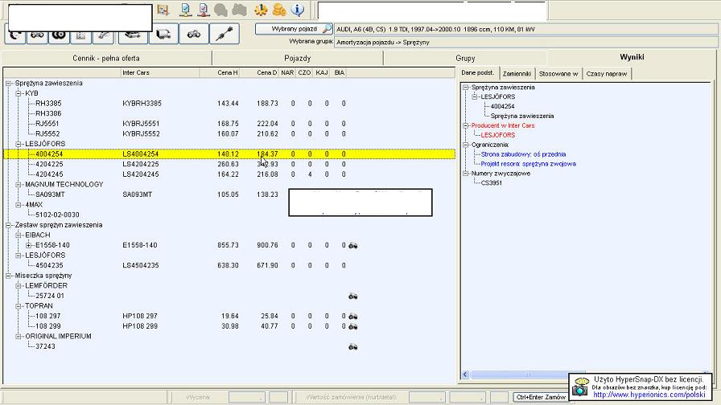Viewport: 721px width, 405px height.
Task: Click the document with red checkmark icon
Action: (x=204, y=9)
